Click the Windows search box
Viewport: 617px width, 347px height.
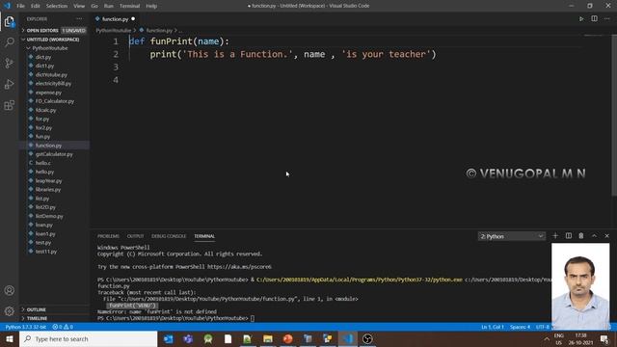point(89,338)
